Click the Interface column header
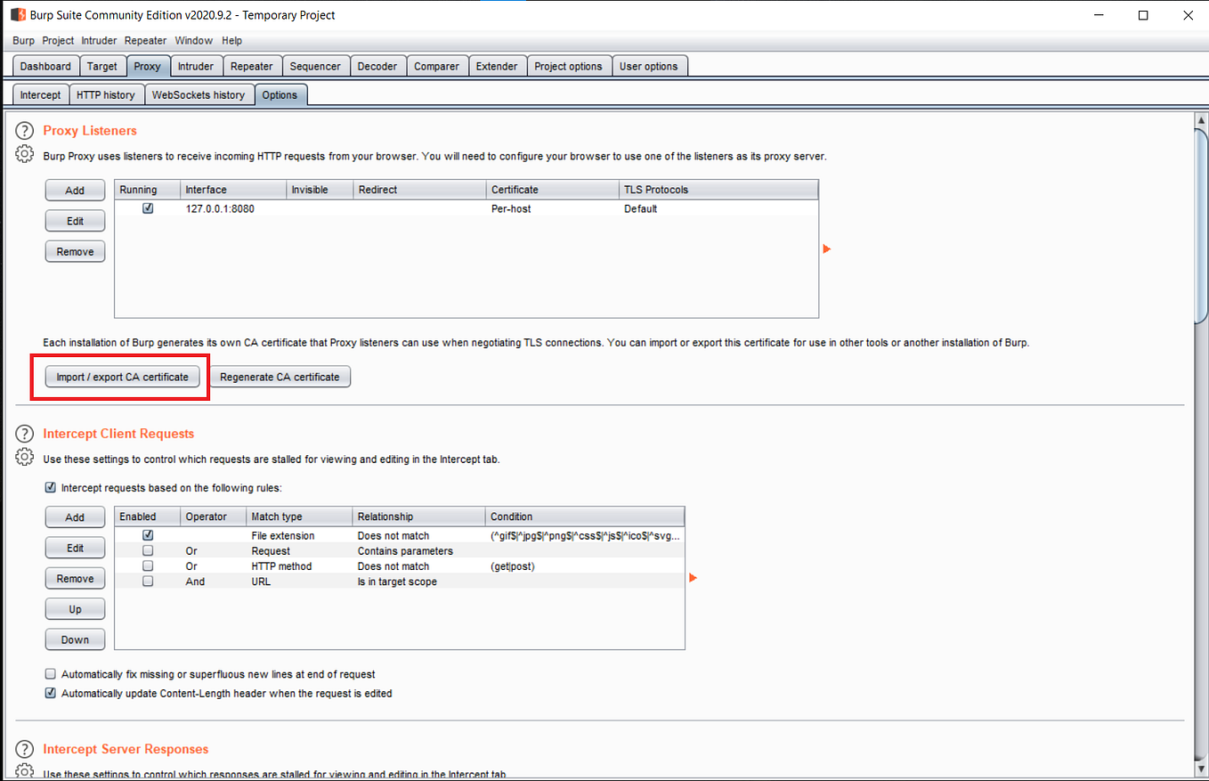The width and height of the screenshot is (1209, 781). 232,190
